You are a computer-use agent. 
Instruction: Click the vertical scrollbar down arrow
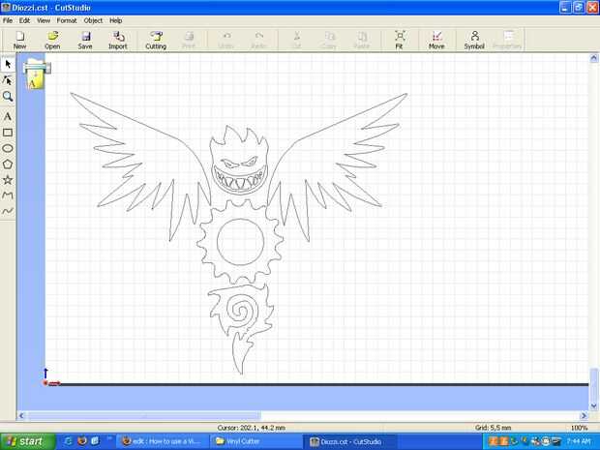593,405
